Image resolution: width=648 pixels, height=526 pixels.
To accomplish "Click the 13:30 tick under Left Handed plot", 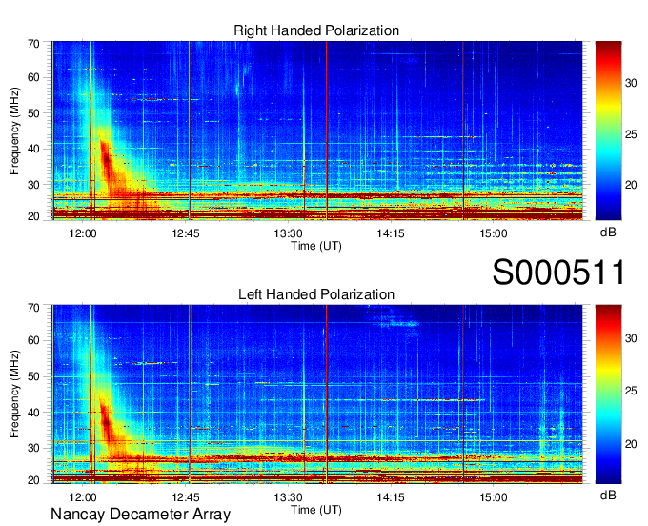I will point(288,497).
